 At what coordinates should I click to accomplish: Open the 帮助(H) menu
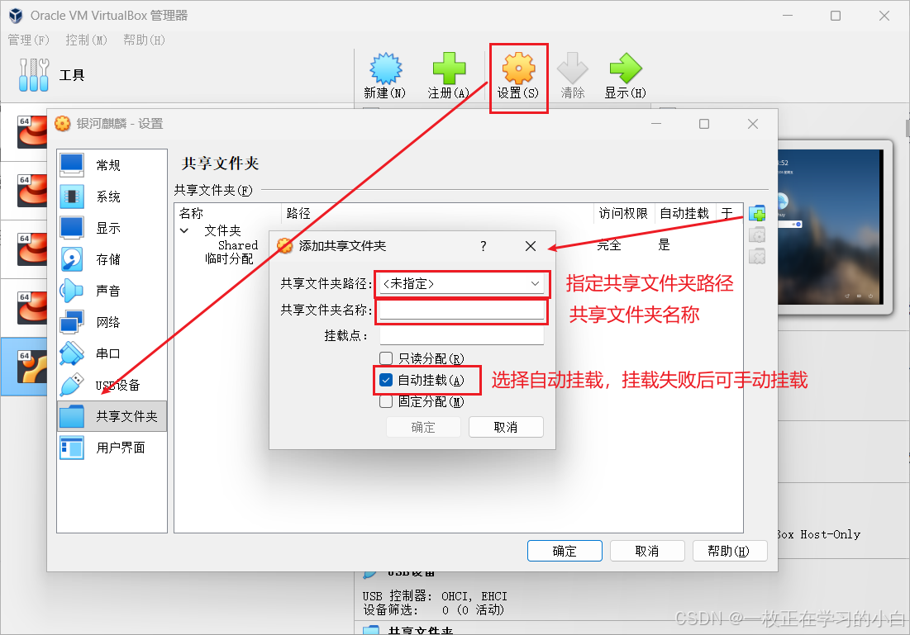coord(144,40)
